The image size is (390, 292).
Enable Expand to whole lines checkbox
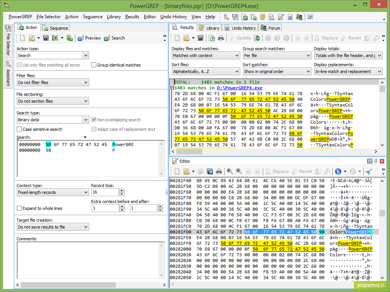(x=19, y=208)
